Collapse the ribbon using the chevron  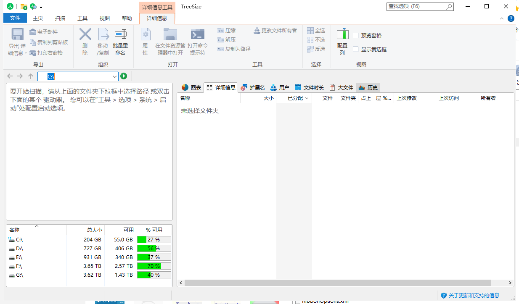click(502, 18)
